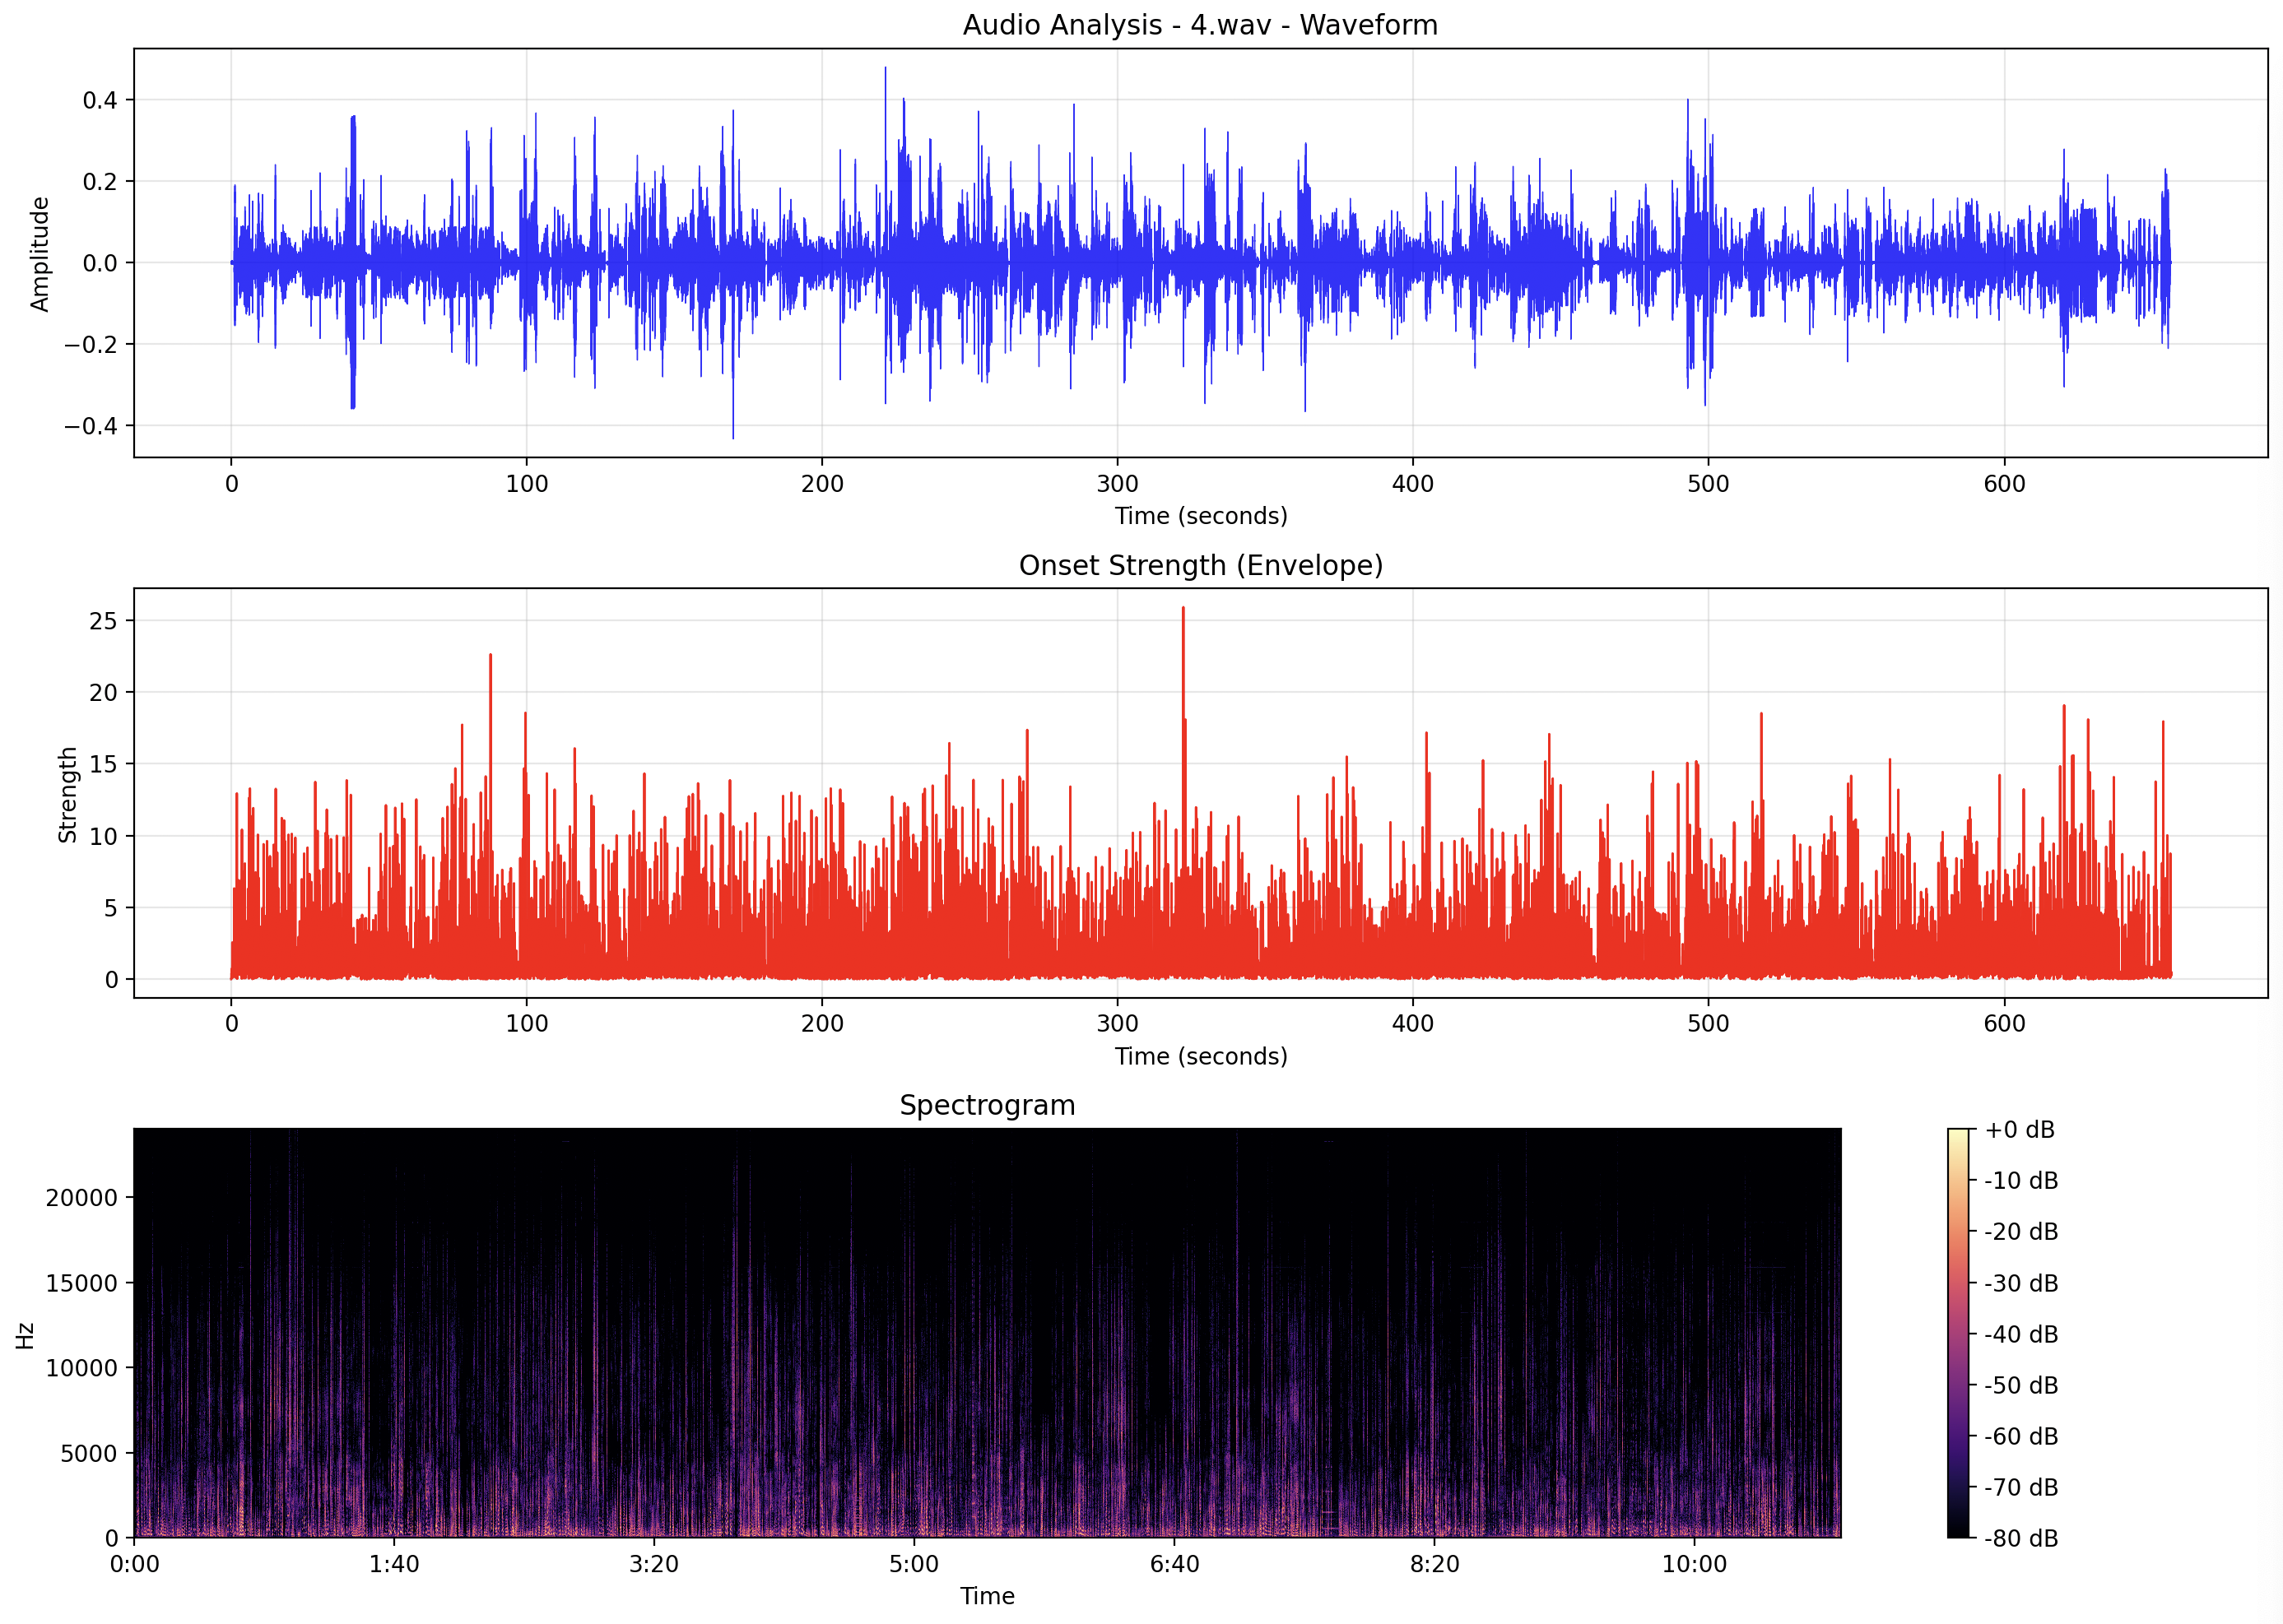This screenshot has height=1624, width=2283.
Task: Click the tallest onset strength peak near 25
Action: point(1183,609)
